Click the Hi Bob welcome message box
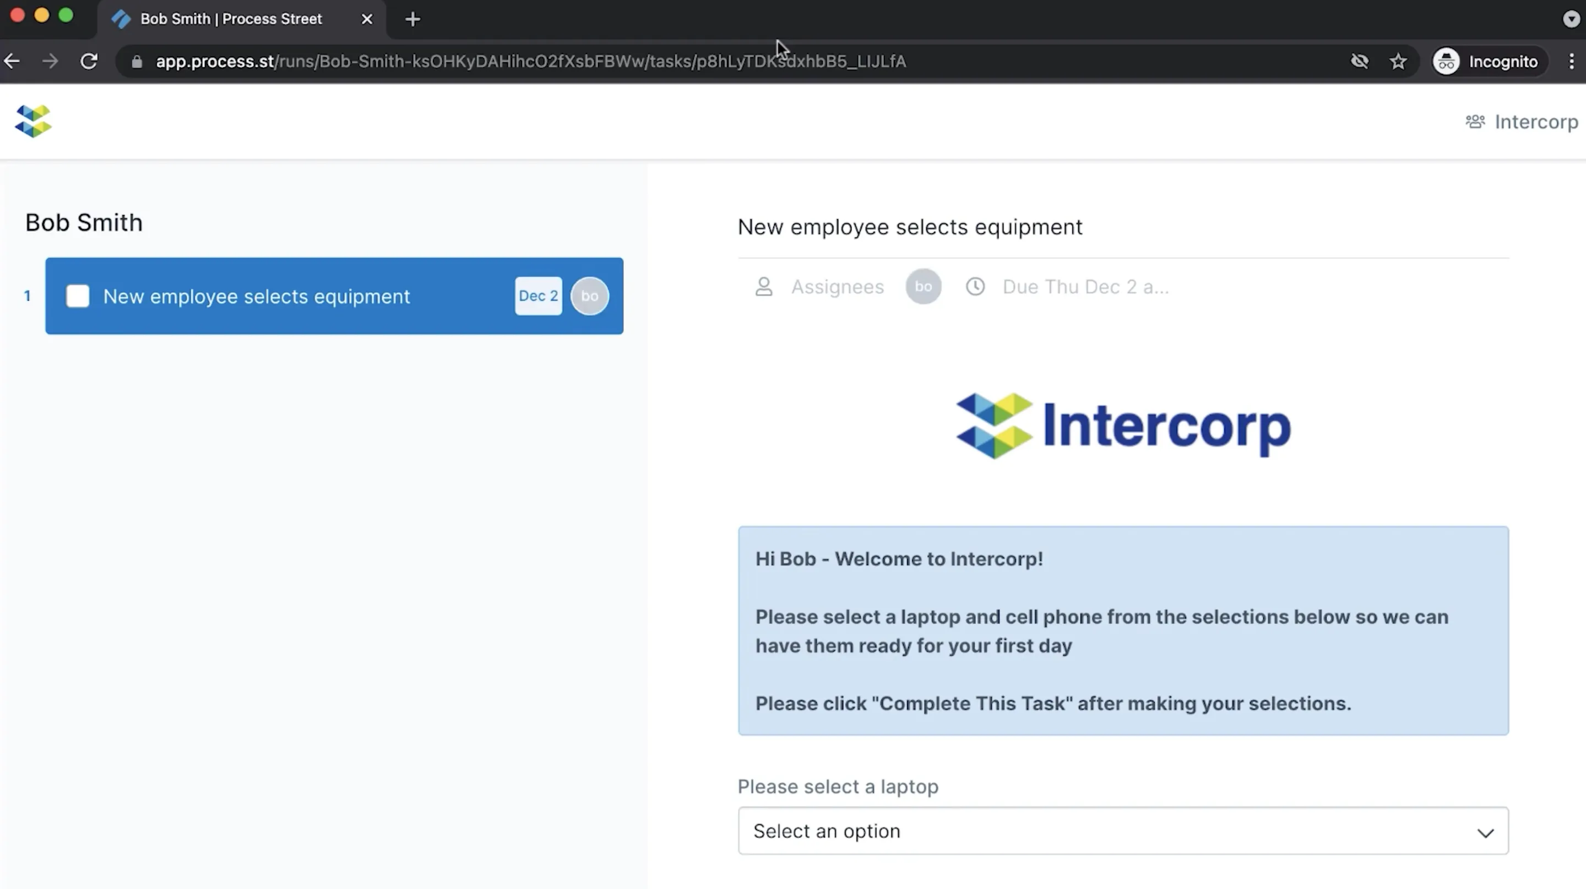The image size is (1586, 889). [1123, 631]
